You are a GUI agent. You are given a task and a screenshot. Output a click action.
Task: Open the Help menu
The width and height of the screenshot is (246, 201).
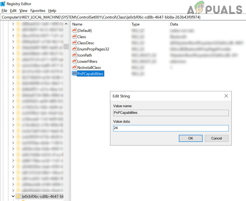point(52,11)
